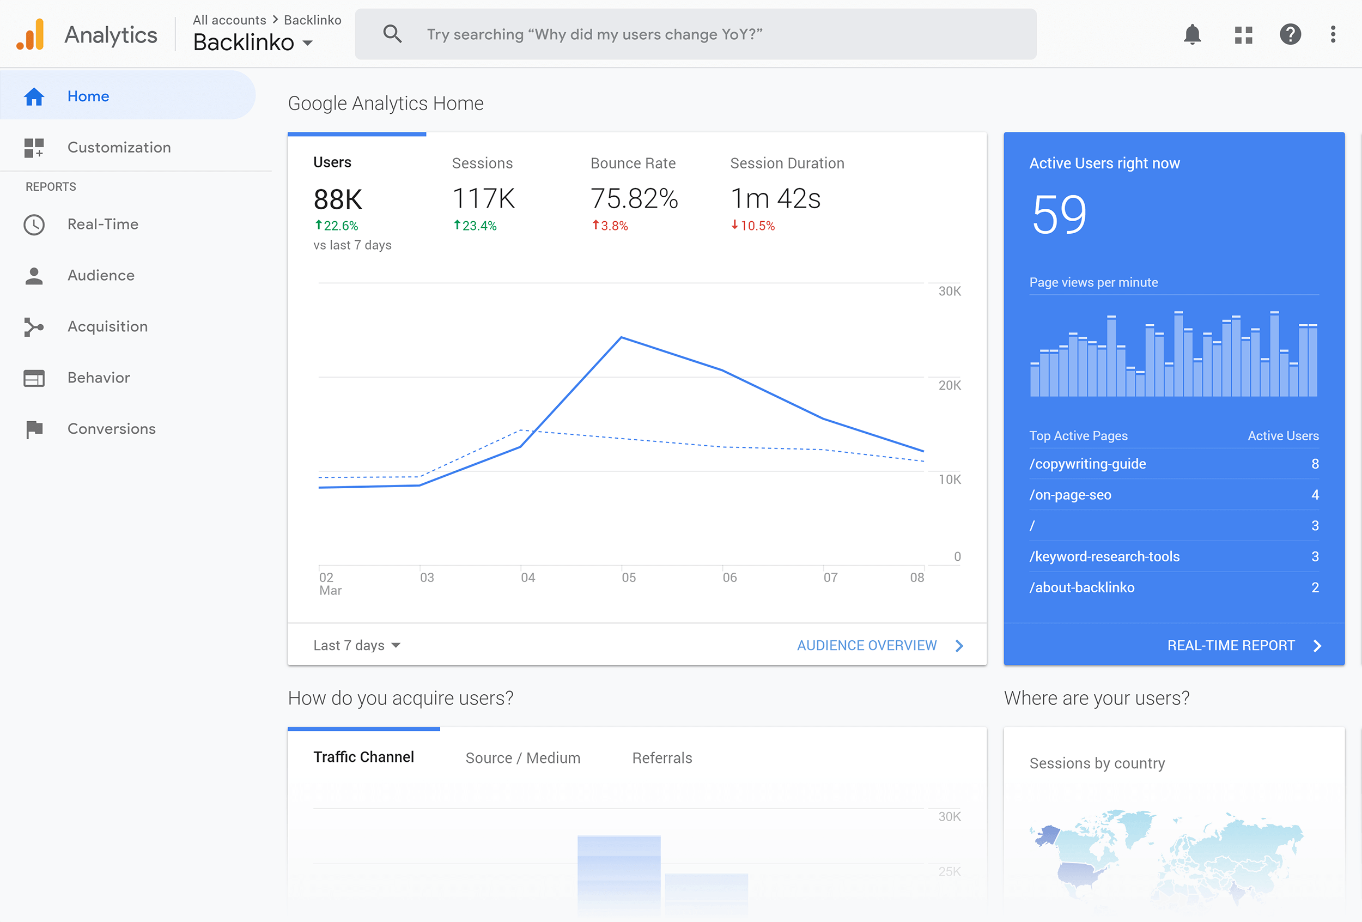Switch to the Traffic Channel tab

pyautogui.click(x=363, y=757)
